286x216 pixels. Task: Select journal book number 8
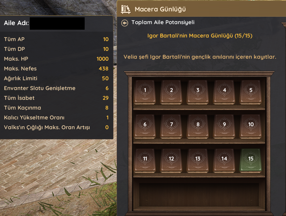[198, 126]
